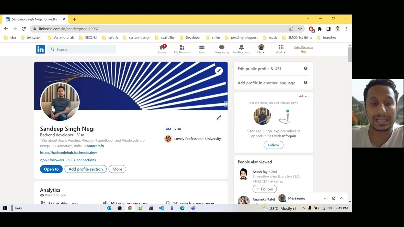The width and height of the screenshot is (404, 227).
Task: Open Visa company entry
Action: click(173, 129)
